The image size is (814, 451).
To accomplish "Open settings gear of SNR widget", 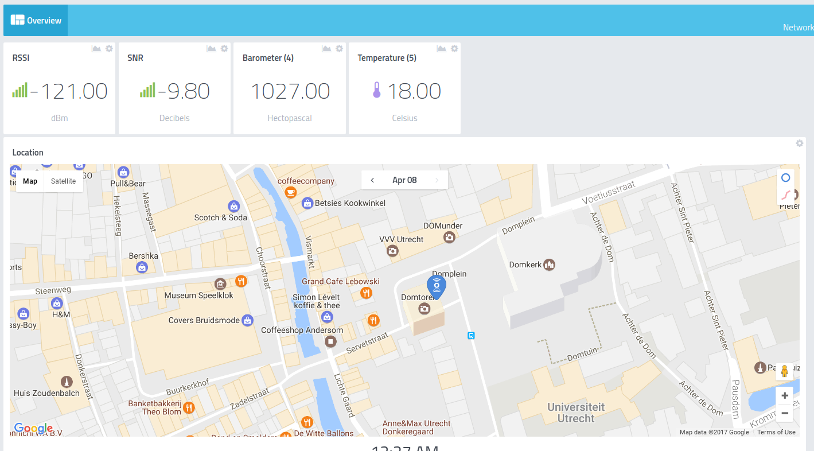I will 224,49.
